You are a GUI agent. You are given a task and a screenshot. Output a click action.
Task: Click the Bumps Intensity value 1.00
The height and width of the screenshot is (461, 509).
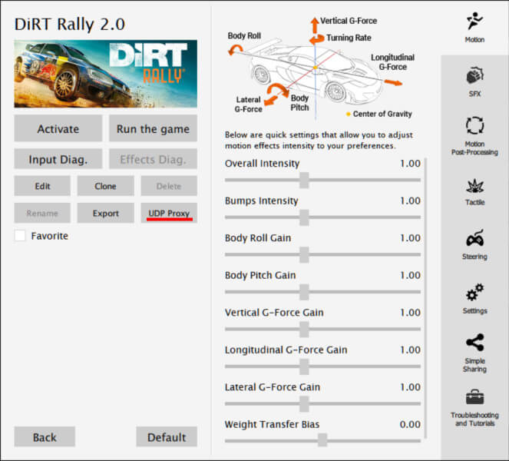pos(410,201)
